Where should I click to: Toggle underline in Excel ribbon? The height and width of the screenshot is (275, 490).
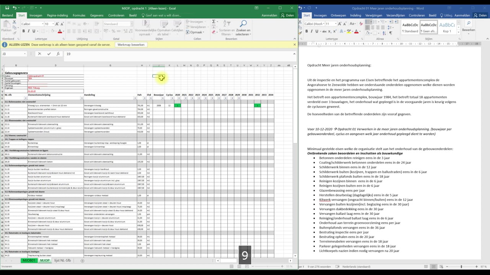click(x=34, y=31)
